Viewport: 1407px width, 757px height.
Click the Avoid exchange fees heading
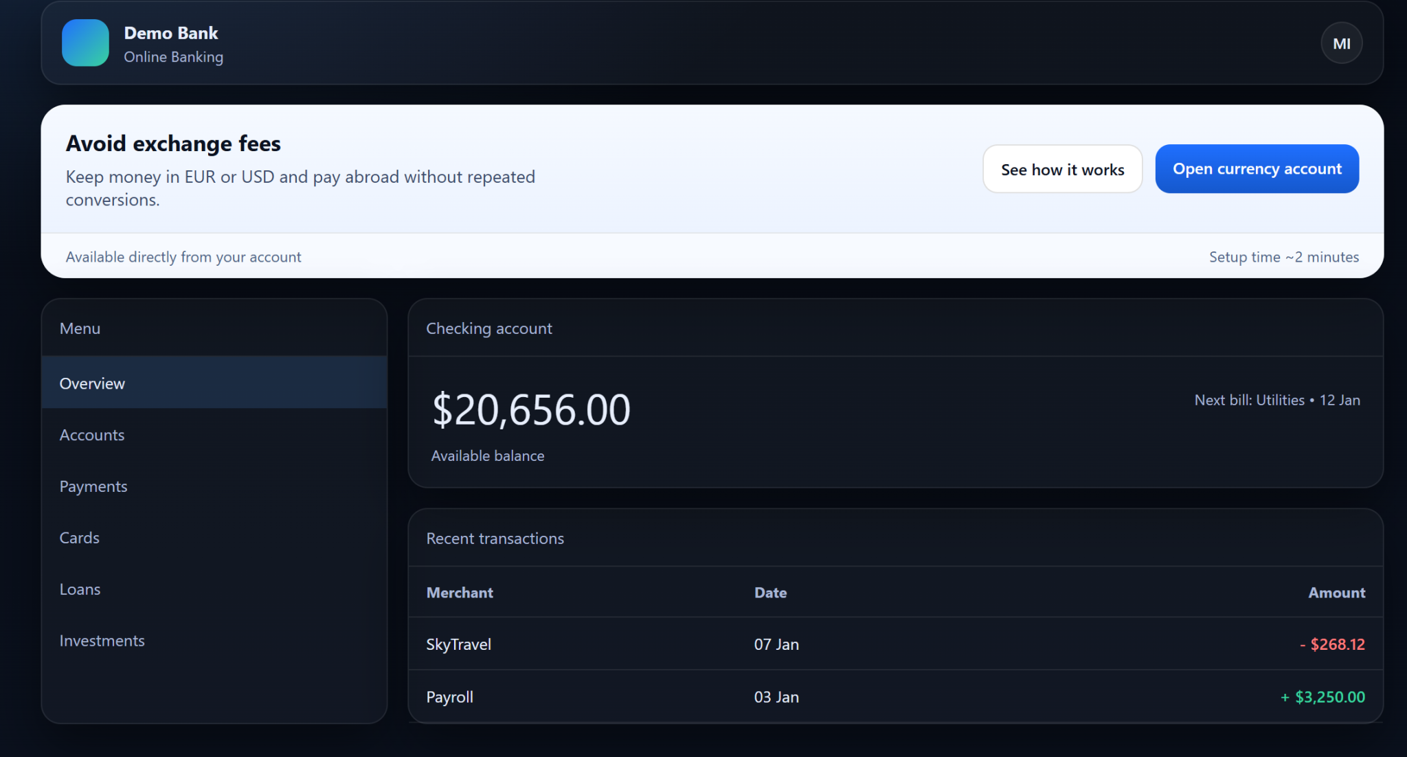point(172,143)
